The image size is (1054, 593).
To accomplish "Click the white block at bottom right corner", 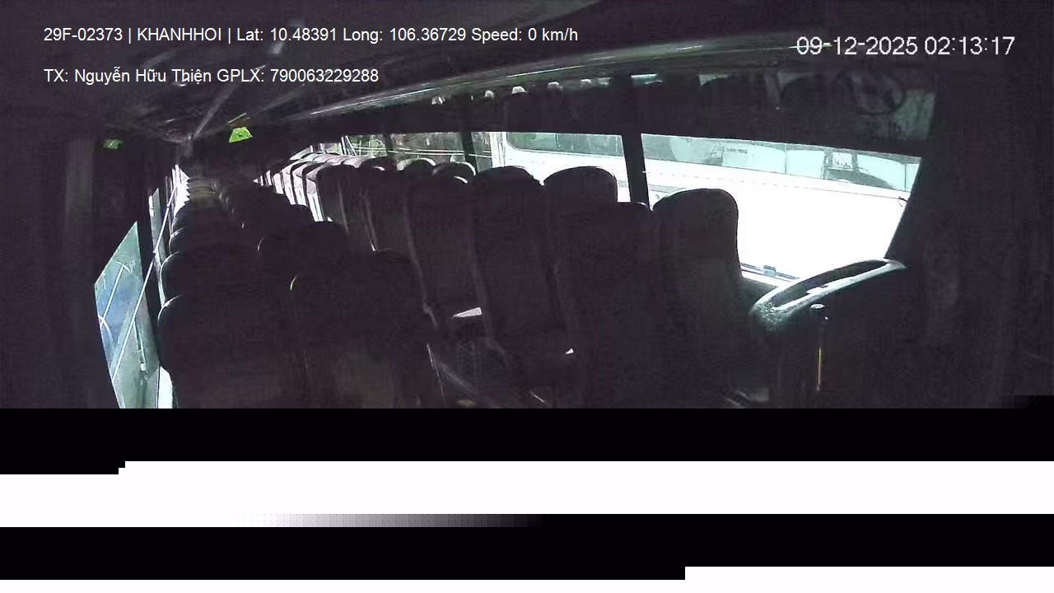I will tap(870, 573).
